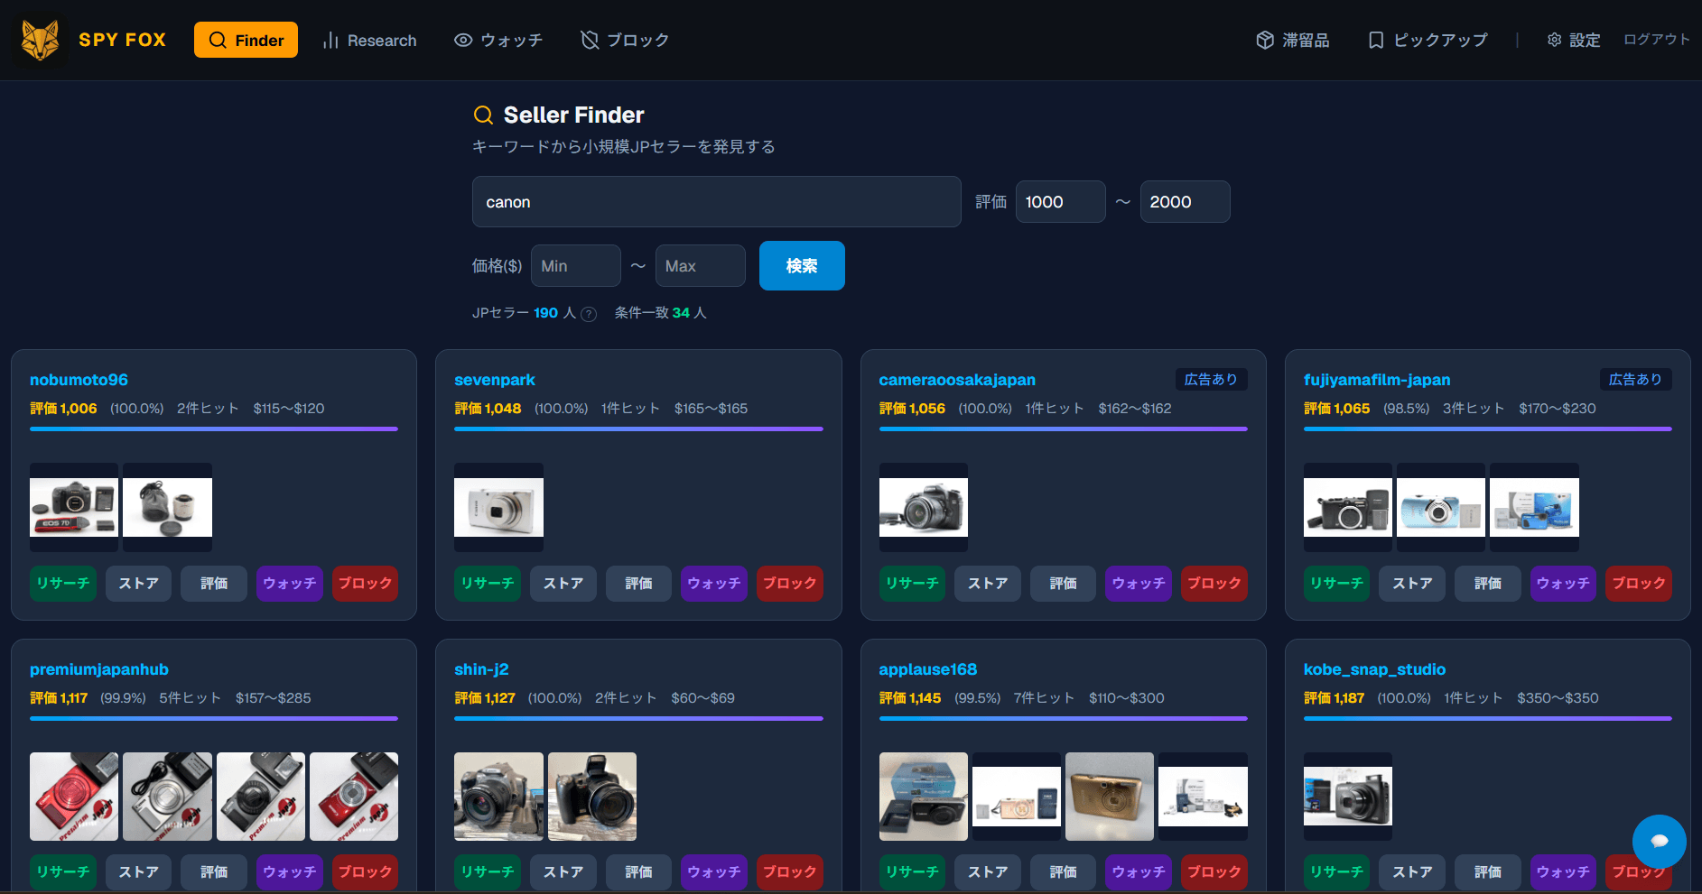Open shin-j2 first camera thumbnail
This screenshot has height=894, width=1702.
498,797
